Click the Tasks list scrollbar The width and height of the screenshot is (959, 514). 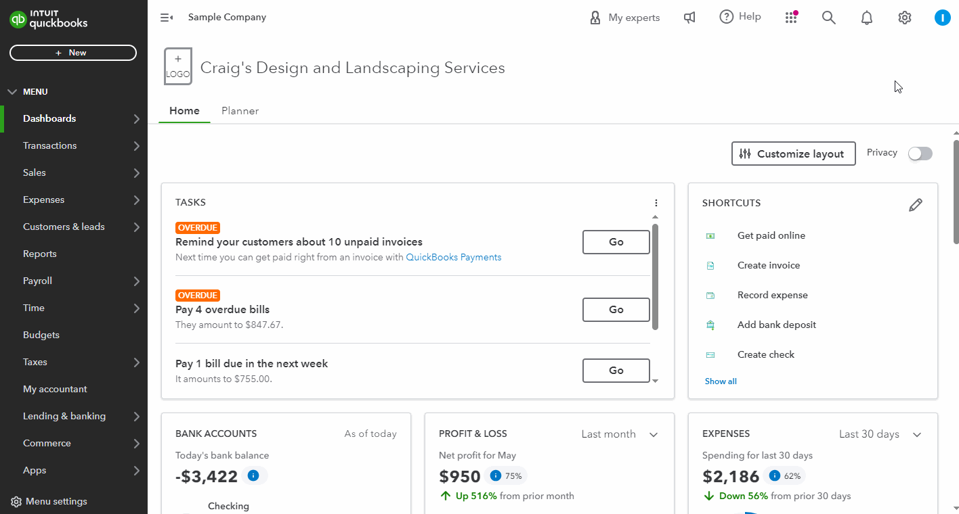655,277
